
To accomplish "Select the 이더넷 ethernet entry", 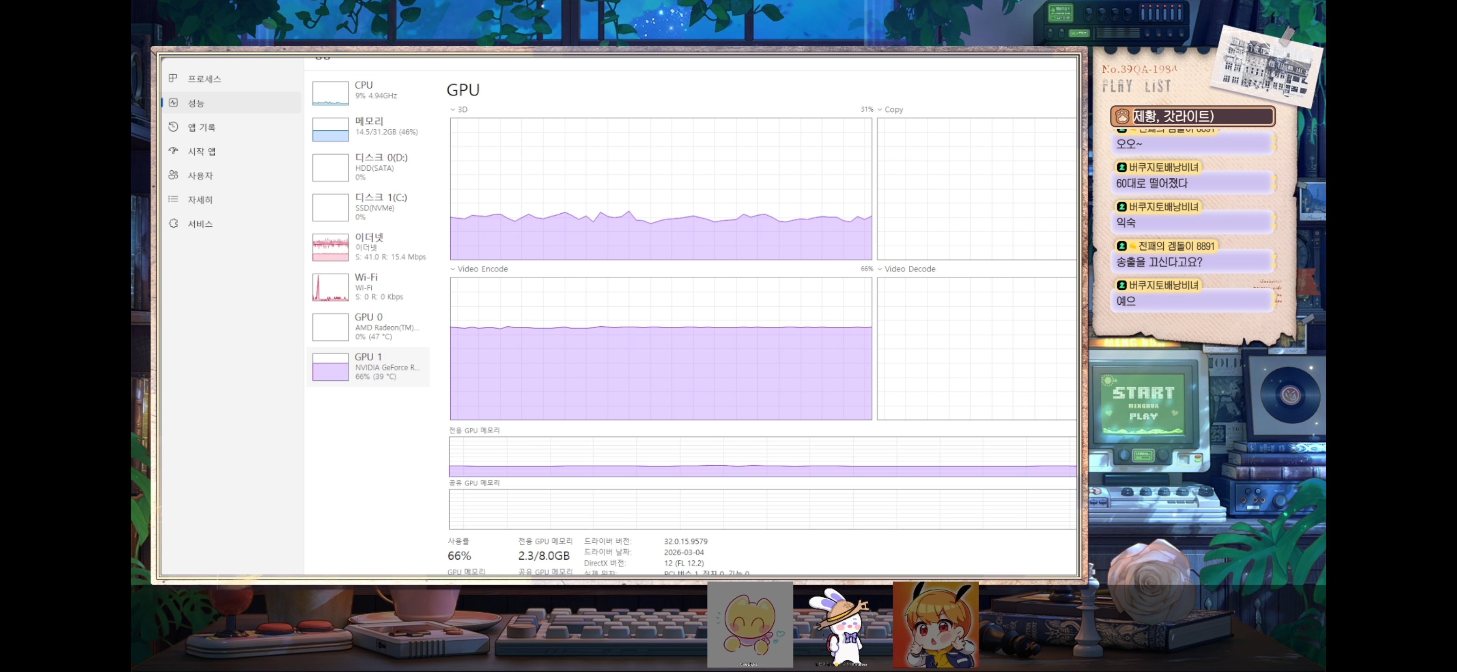I will (x=368, y=247).
